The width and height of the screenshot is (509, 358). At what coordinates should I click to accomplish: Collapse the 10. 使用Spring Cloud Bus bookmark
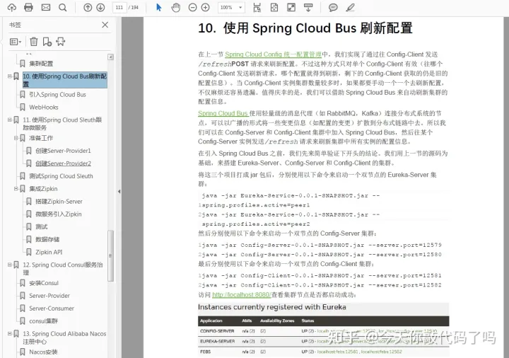pos(10,76)
